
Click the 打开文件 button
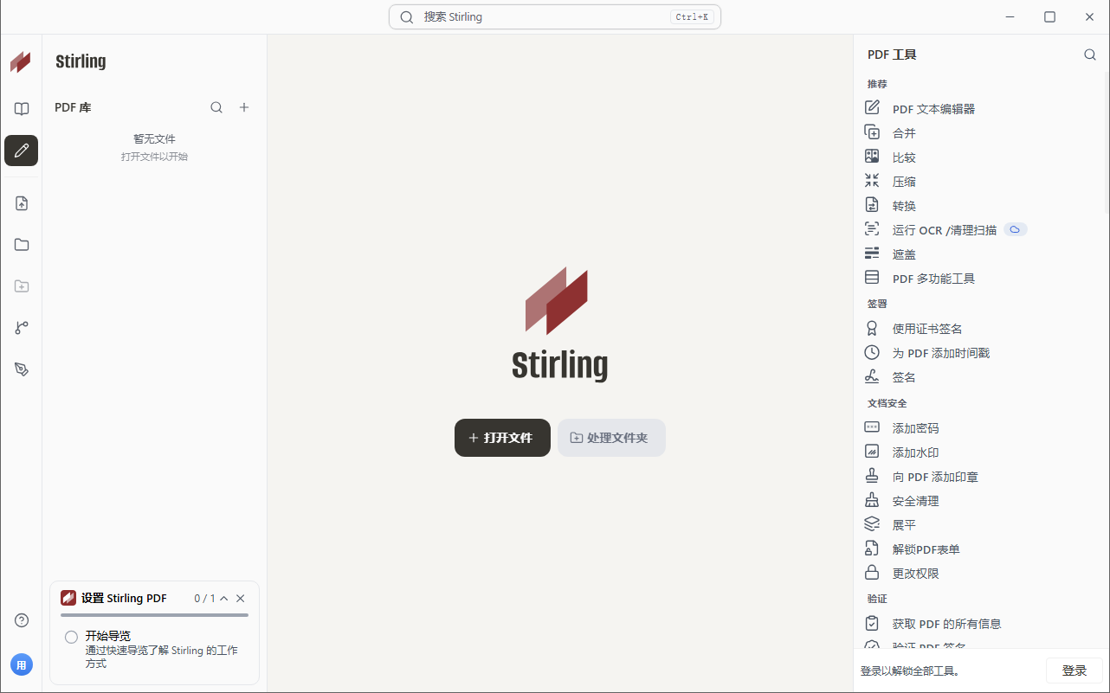[x=502, y=438]
